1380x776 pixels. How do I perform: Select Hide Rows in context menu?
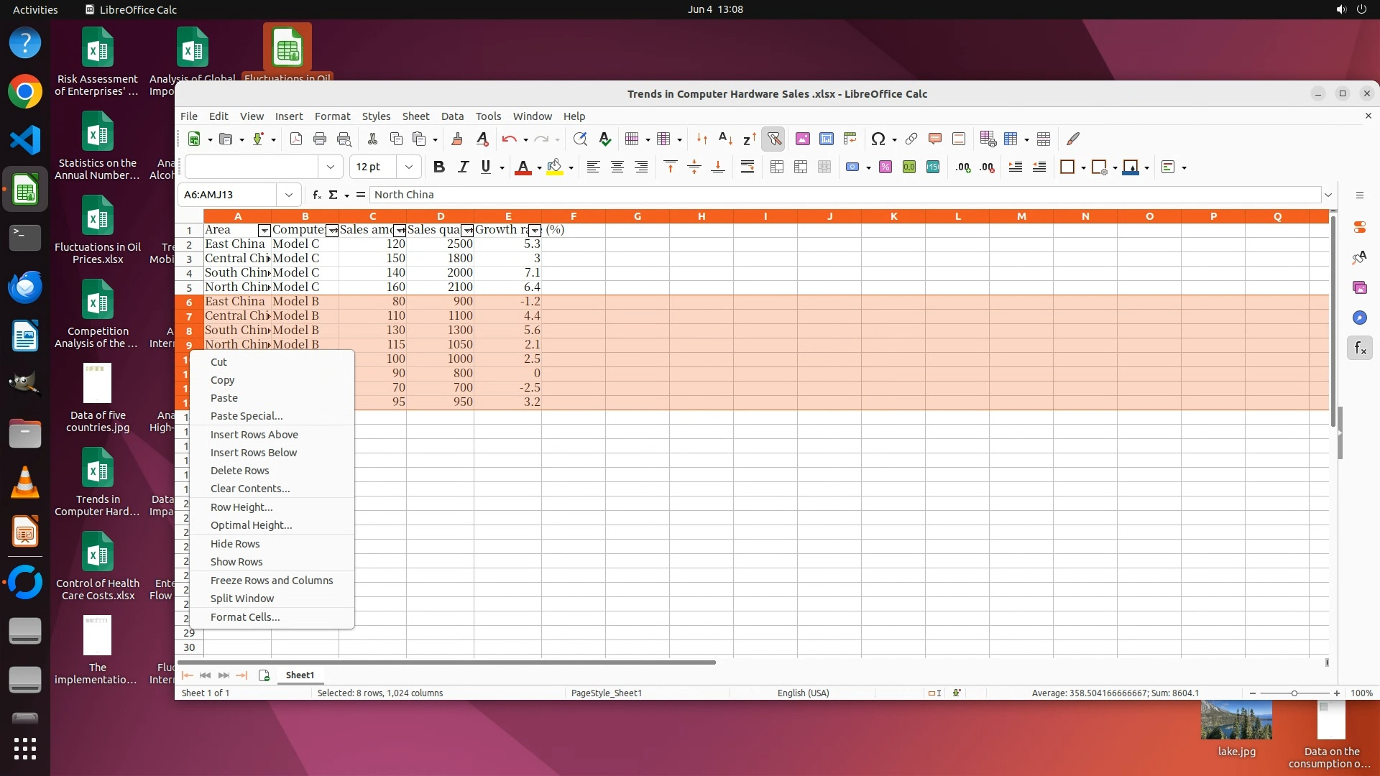234,544
